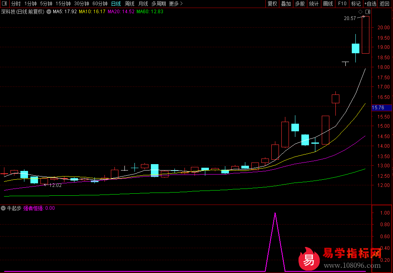Click the 标记 mark button

click(356, 4)
